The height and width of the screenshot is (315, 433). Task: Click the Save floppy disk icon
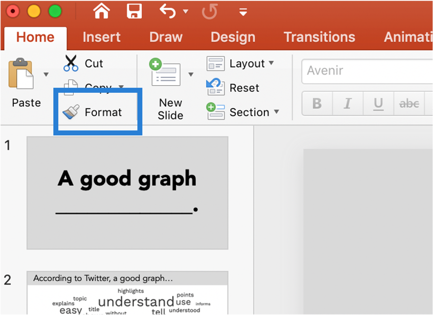(x=134, y=11)
